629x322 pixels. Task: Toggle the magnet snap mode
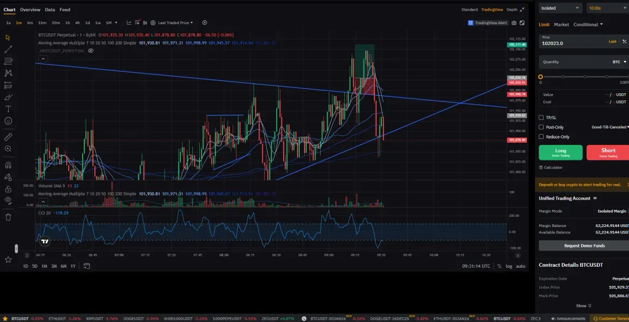8,165
